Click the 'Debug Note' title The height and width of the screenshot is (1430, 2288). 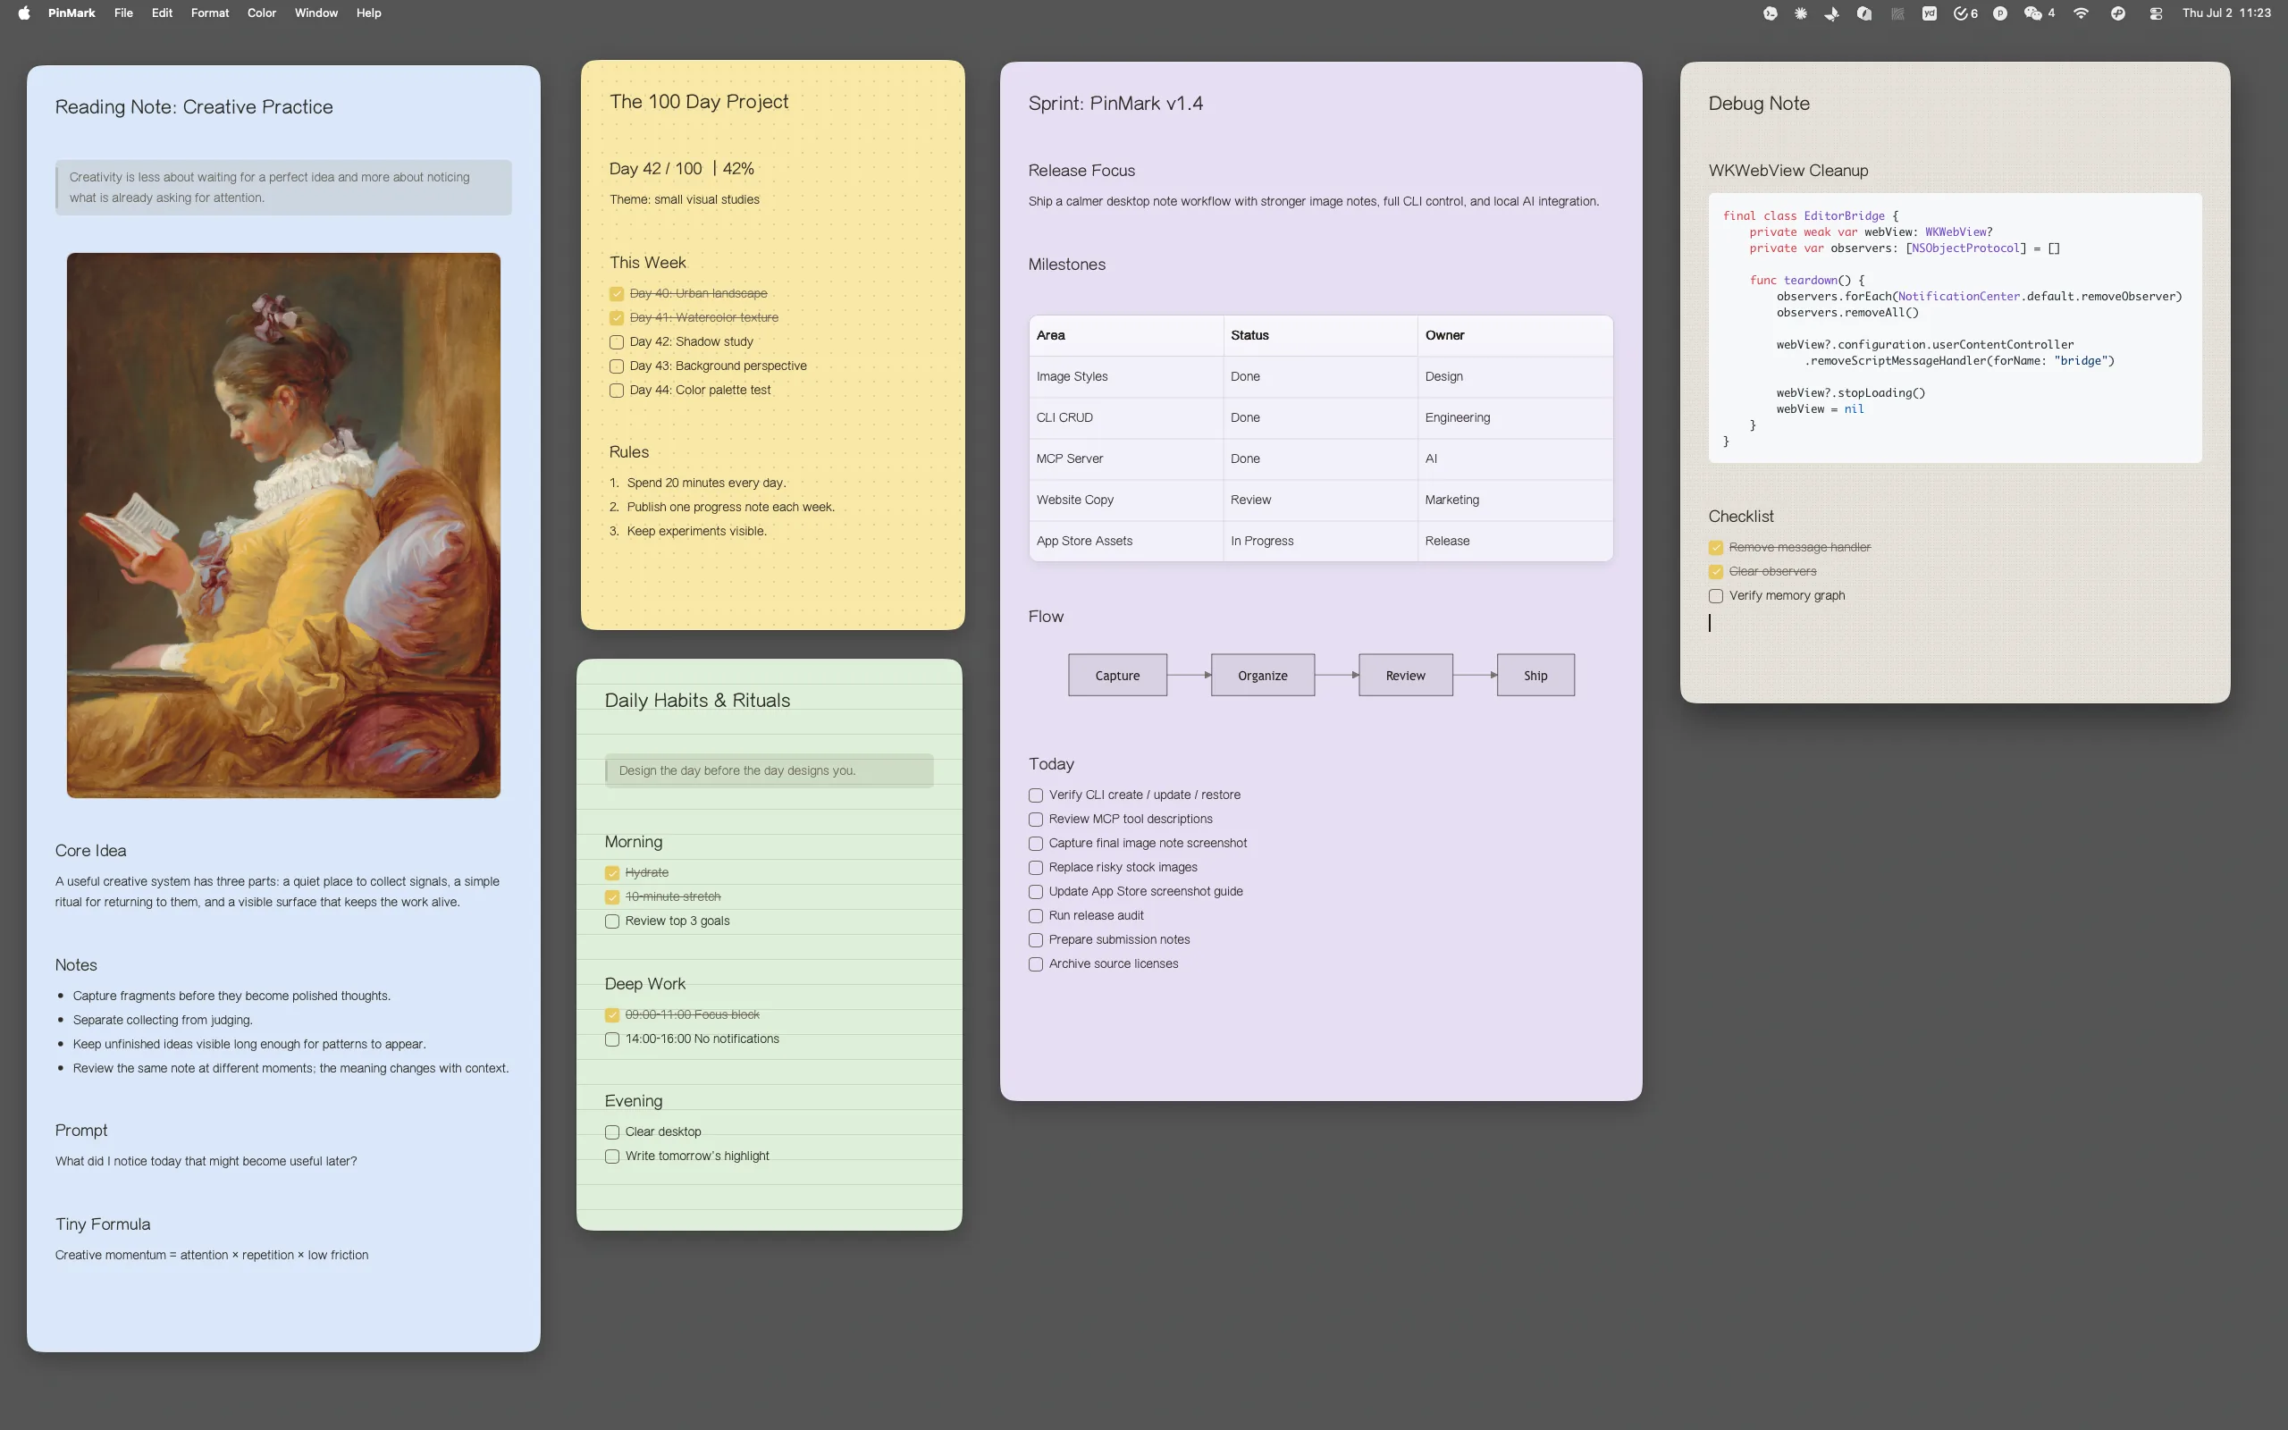(x=1759, y=103)
